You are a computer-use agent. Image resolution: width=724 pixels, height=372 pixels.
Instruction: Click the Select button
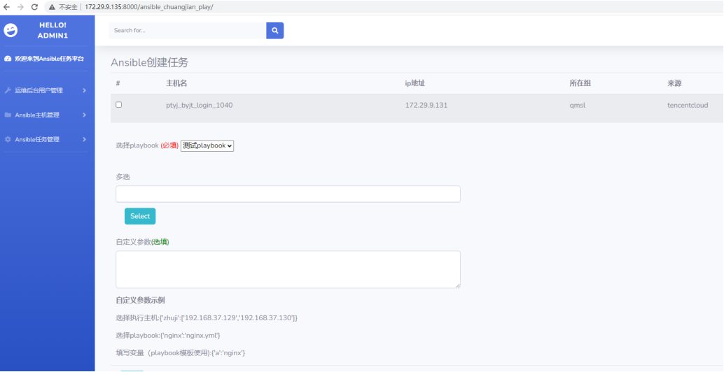pos(140,216)
